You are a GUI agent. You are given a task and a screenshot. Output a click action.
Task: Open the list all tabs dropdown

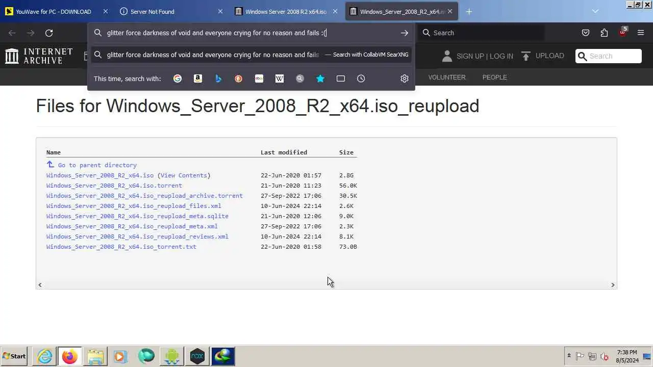click(595, 11)
